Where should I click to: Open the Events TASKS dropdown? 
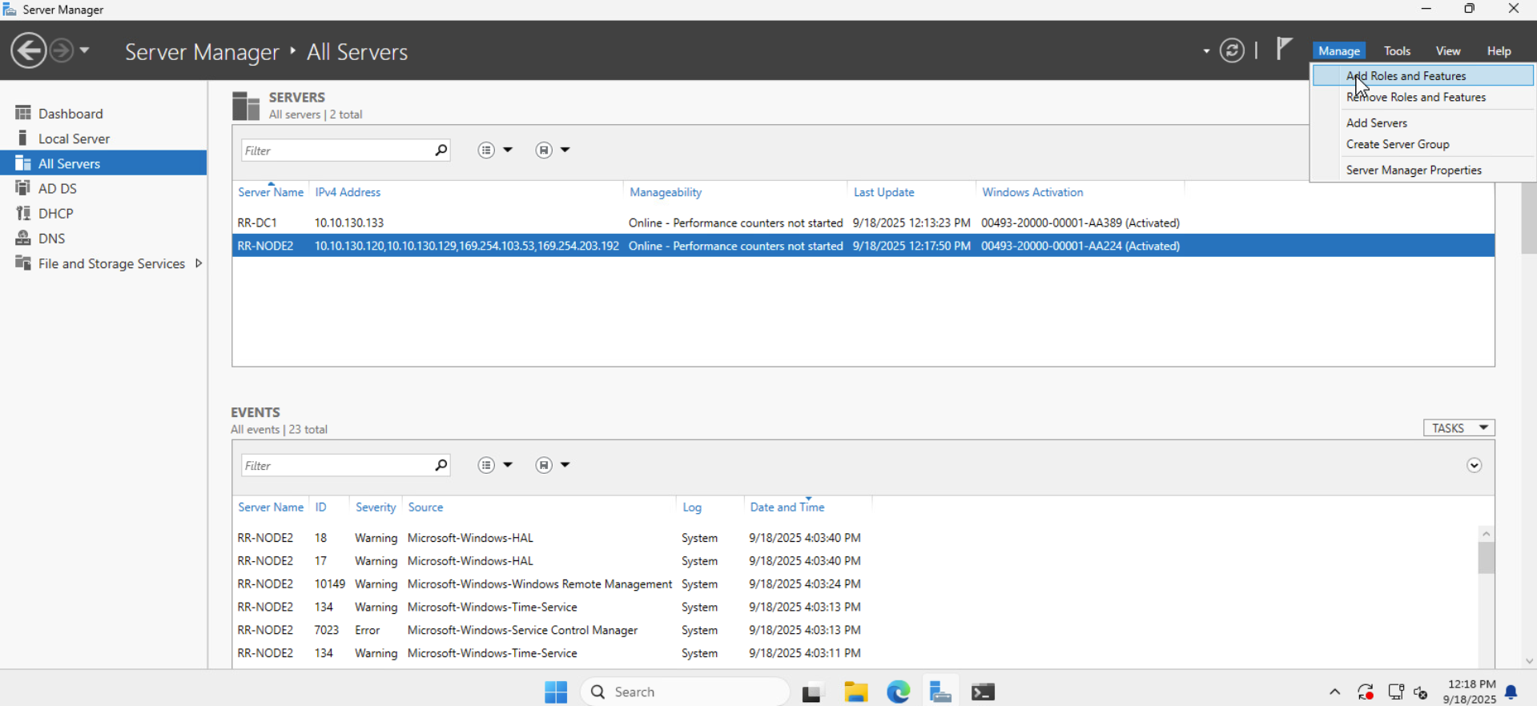click(x=1459, y=428)
